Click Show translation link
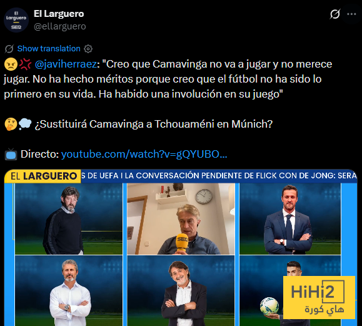362x326 pixels. 49,49
